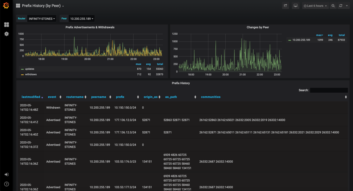Toggle the 10.200.255.189 legend series

301,40
